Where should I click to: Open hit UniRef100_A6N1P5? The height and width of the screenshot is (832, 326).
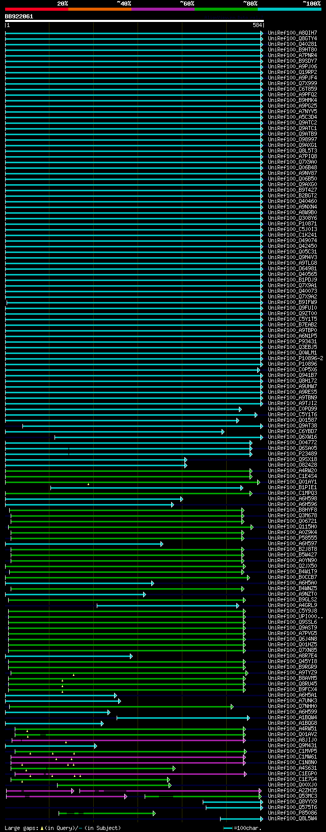(292, 336)
